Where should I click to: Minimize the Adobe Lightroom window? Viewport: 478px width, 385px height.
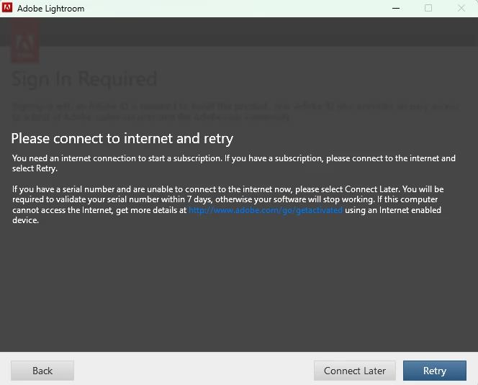tap(396, 8)
